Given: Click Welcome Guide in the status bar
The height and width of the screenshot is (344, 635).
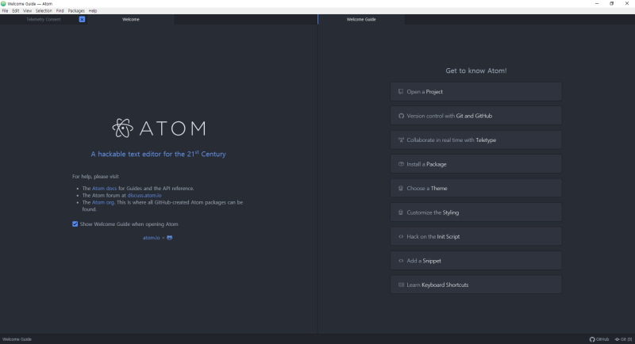Looking at the screenshot, I should tap(17, 339).
